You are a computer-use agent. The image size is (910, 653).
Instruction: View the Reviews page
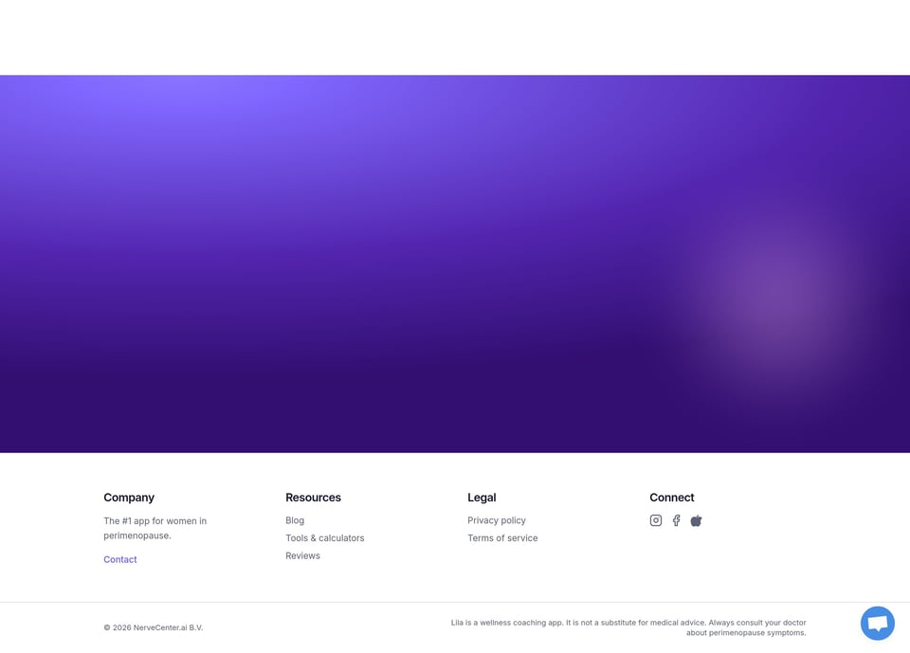tap(303, 556)
